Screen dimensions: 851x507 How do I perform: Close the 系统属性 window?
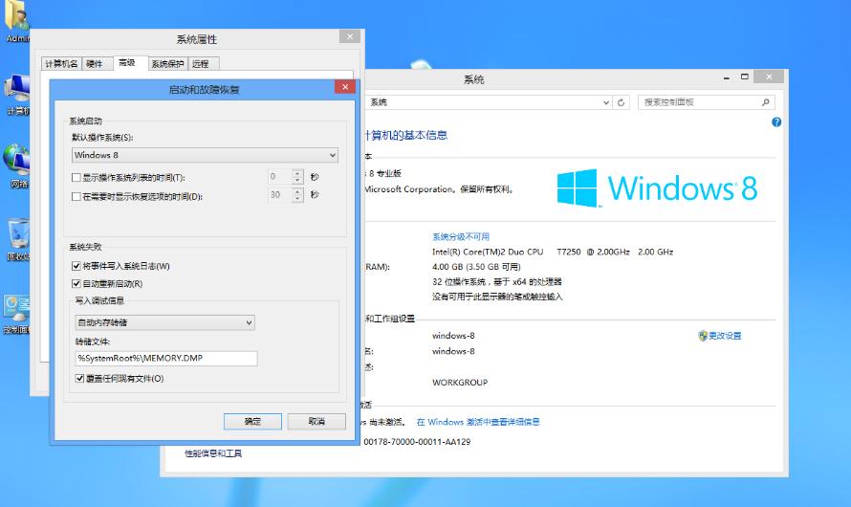coord(350,36)
